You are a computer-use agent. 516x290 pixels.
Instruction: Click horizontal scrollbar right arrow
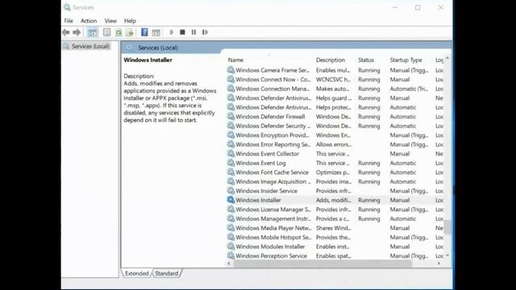tap(439, 263)
